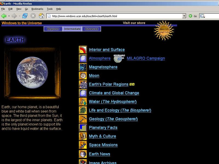
Task: Open the Image Archives link
Action: [103, 162]
